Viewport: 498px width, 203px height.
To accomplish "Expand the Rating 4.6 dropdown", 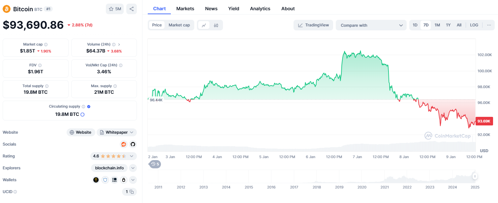I will (113, 156).
